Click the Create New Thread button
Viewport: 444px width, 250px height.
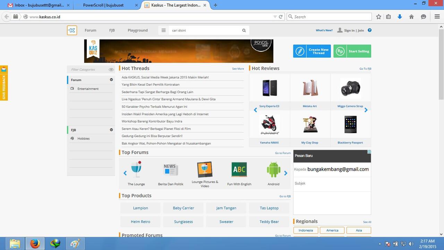tap(312, 51)
